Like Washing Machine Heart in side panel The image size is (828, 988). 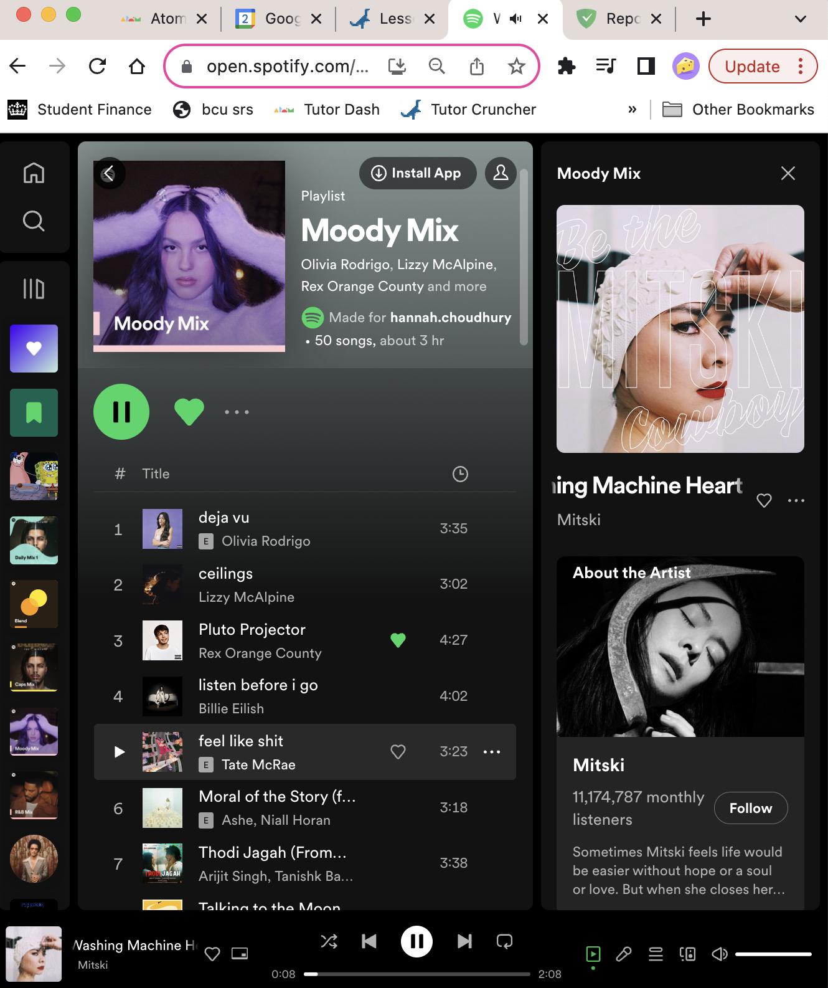click(x=764, y=500)
